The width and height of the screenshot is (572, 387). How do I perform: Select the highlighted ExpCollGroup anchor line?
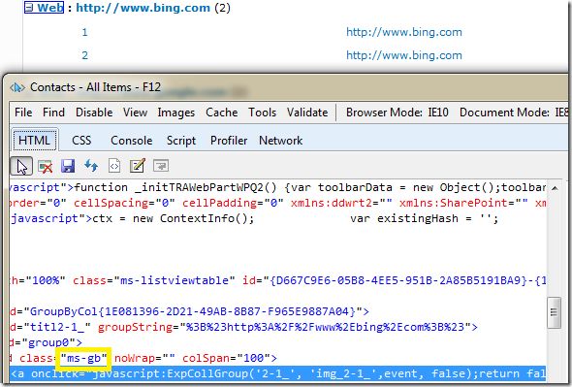click(277, 373)
